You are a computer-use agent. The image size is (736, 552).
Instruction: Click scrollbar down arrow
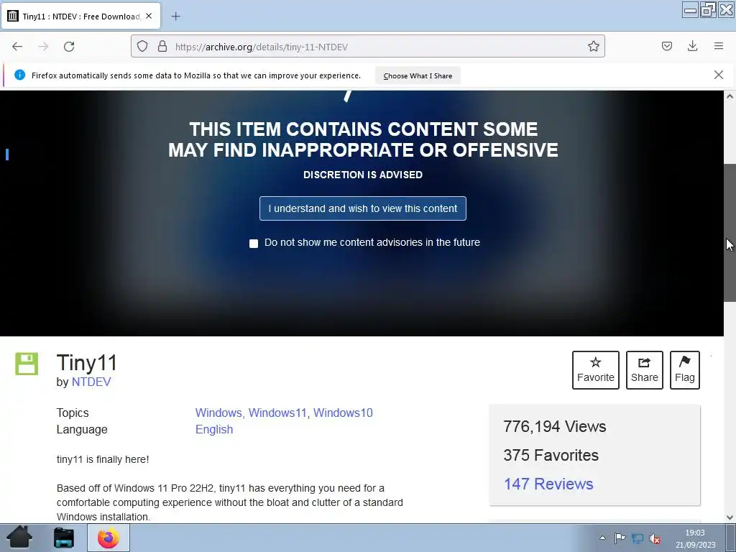[730, 517]
